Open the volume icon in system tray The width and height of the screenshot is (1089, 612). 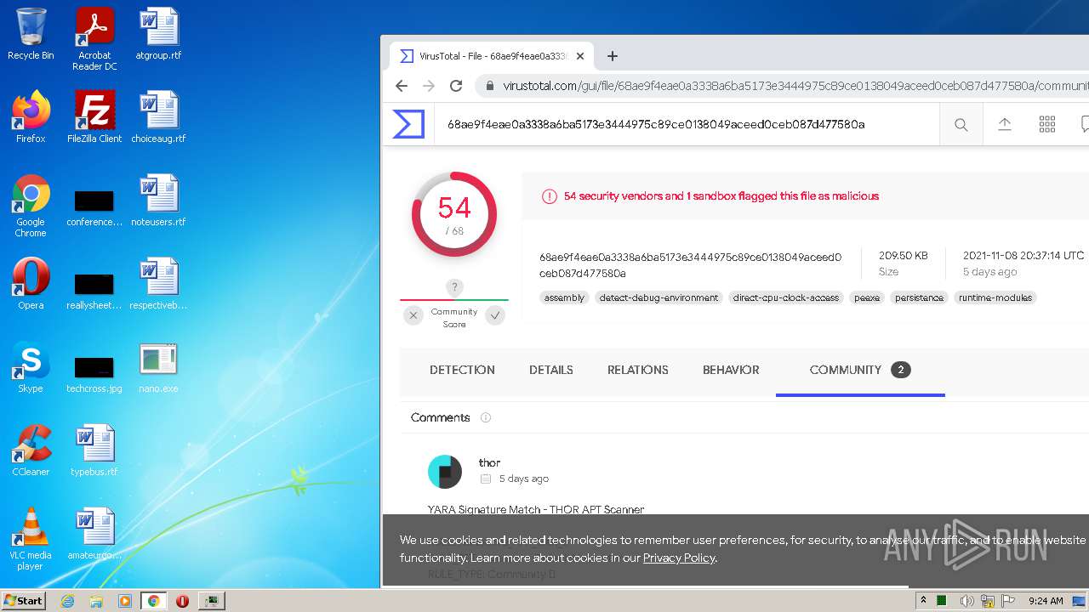(966, 601)
